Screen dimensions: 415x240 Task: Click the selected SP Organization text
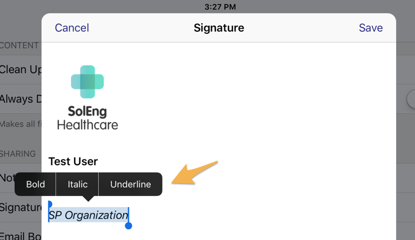pos(88,215)
